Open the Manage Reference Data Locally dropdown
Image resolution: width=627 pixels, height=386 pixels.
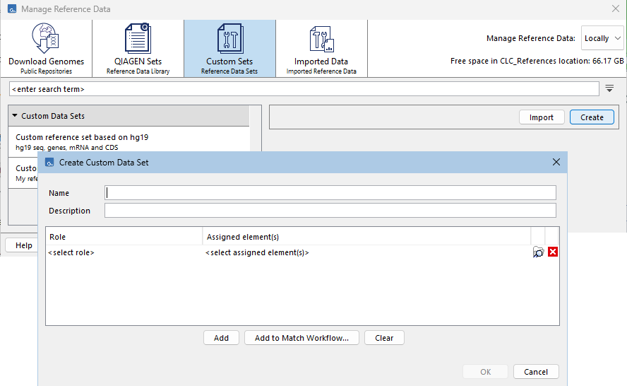point(602,39)
